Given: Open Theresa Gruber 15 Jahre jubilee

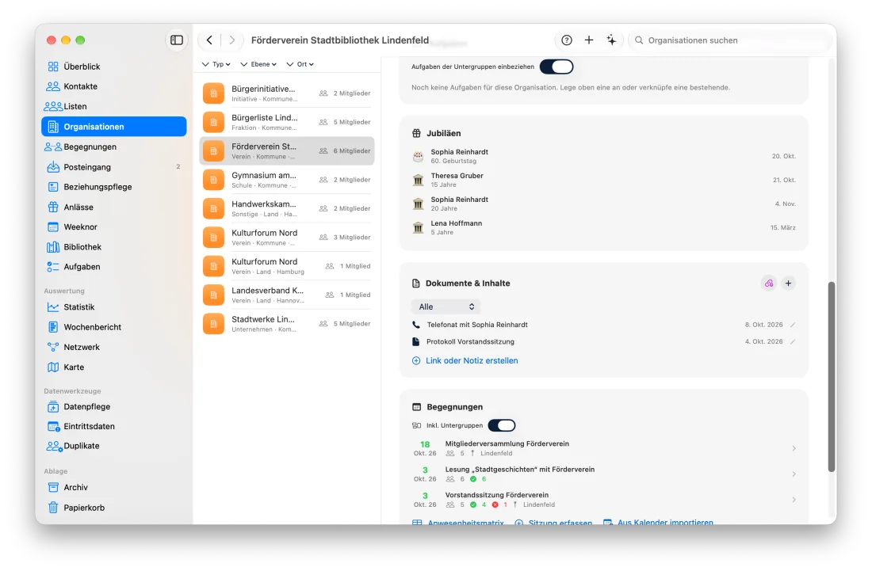Looking at the screenshot, I should coord(603,180).
